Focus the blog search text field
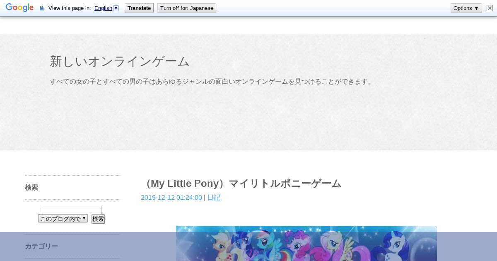 [x=72, y=210]
